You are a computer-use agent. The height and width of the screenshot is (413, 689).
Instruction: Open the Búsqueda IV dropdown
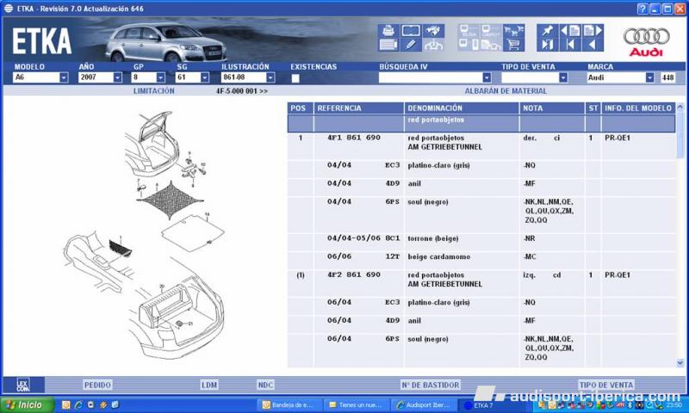coord(487,77)
